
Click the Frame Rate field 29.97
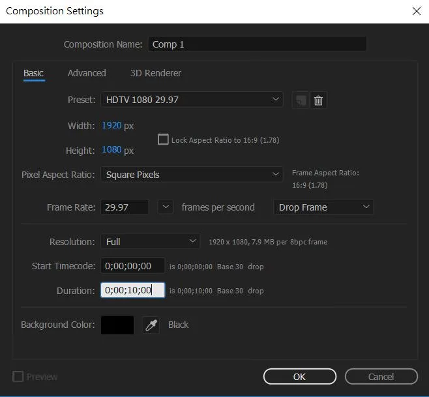(x=125, y=207)
